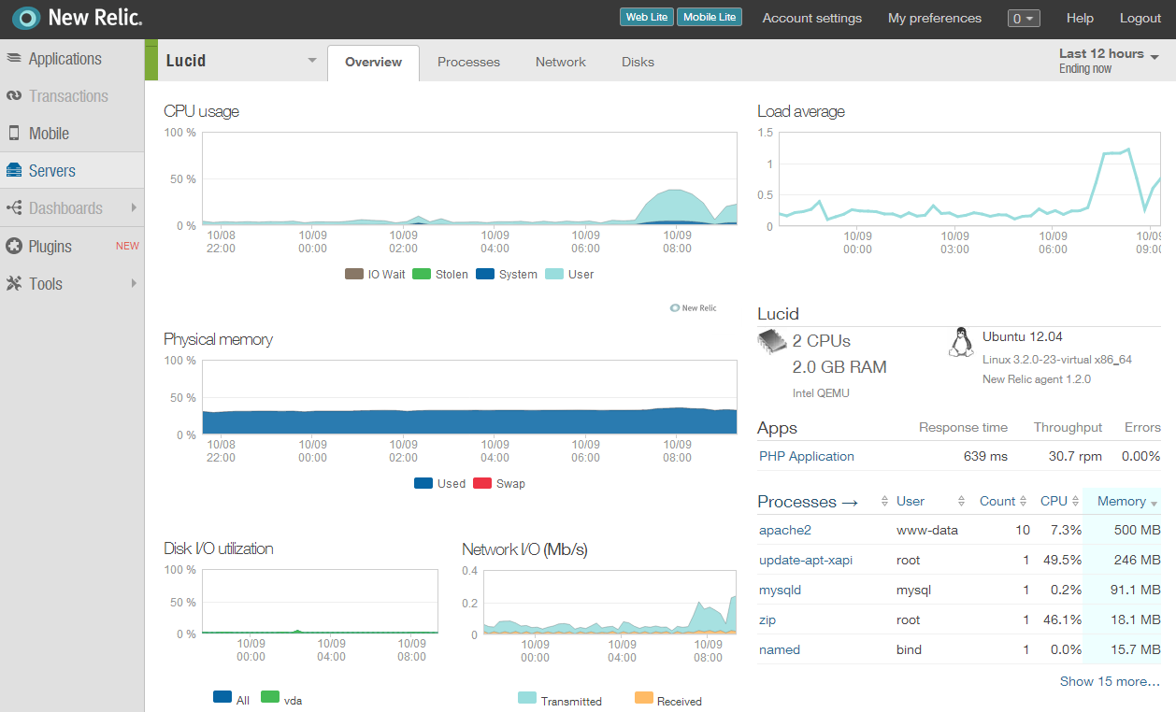Click the Dashboards icon in sidebar
The height and width of the screenshot is (712, 1176).
[14, 208]
